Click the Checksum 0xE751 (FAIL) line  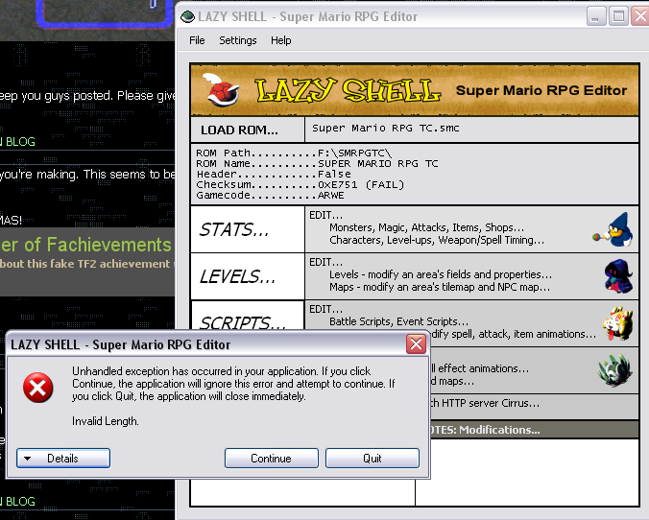point(300,184)
